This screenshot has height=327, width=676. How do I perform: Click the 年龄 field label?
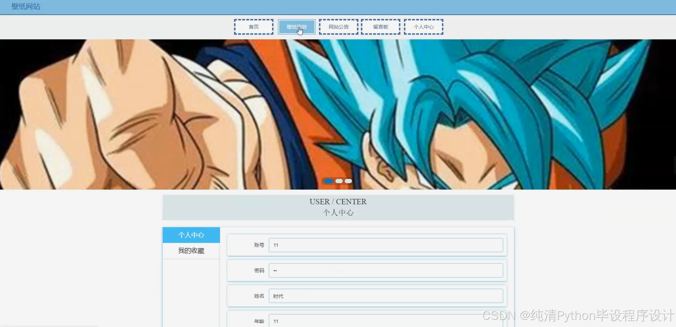pyautogui.click(x=259, y=321)
